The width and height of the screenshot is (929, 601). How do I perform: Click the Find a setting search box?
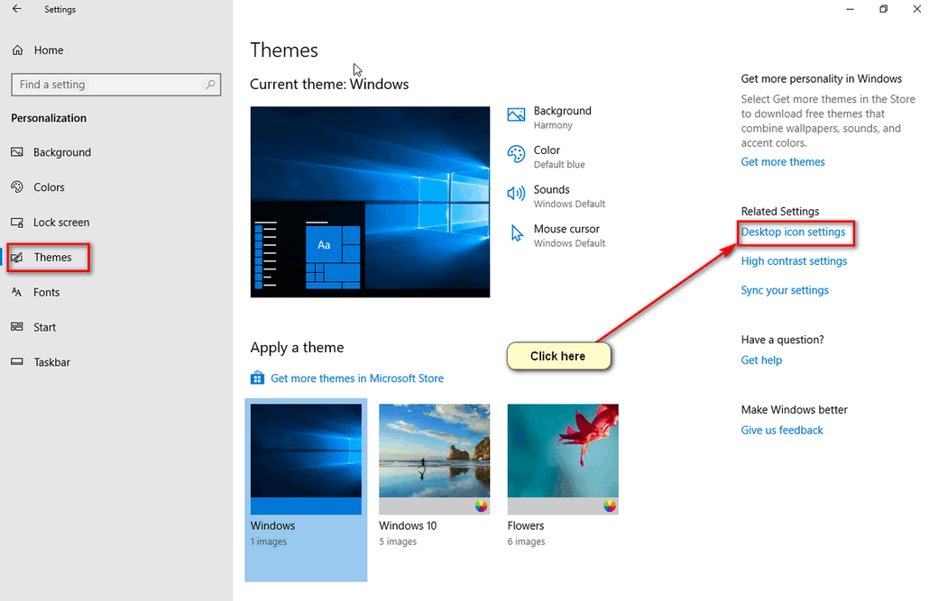pyautogui.click(x=116, y=85)
